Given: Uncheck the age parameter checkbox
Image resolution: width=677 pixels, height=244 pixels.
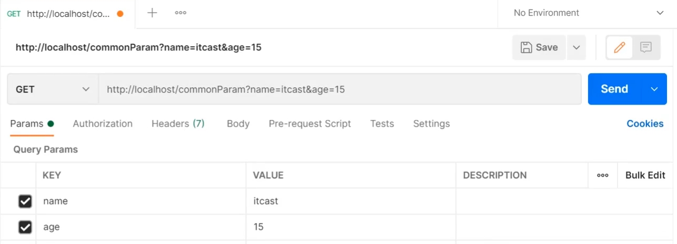Looking at the screenshot, I should click(x=25, y=227).
